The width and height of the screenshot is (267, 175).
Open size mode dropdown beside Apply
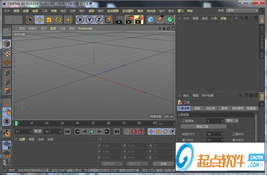point(137,164)
